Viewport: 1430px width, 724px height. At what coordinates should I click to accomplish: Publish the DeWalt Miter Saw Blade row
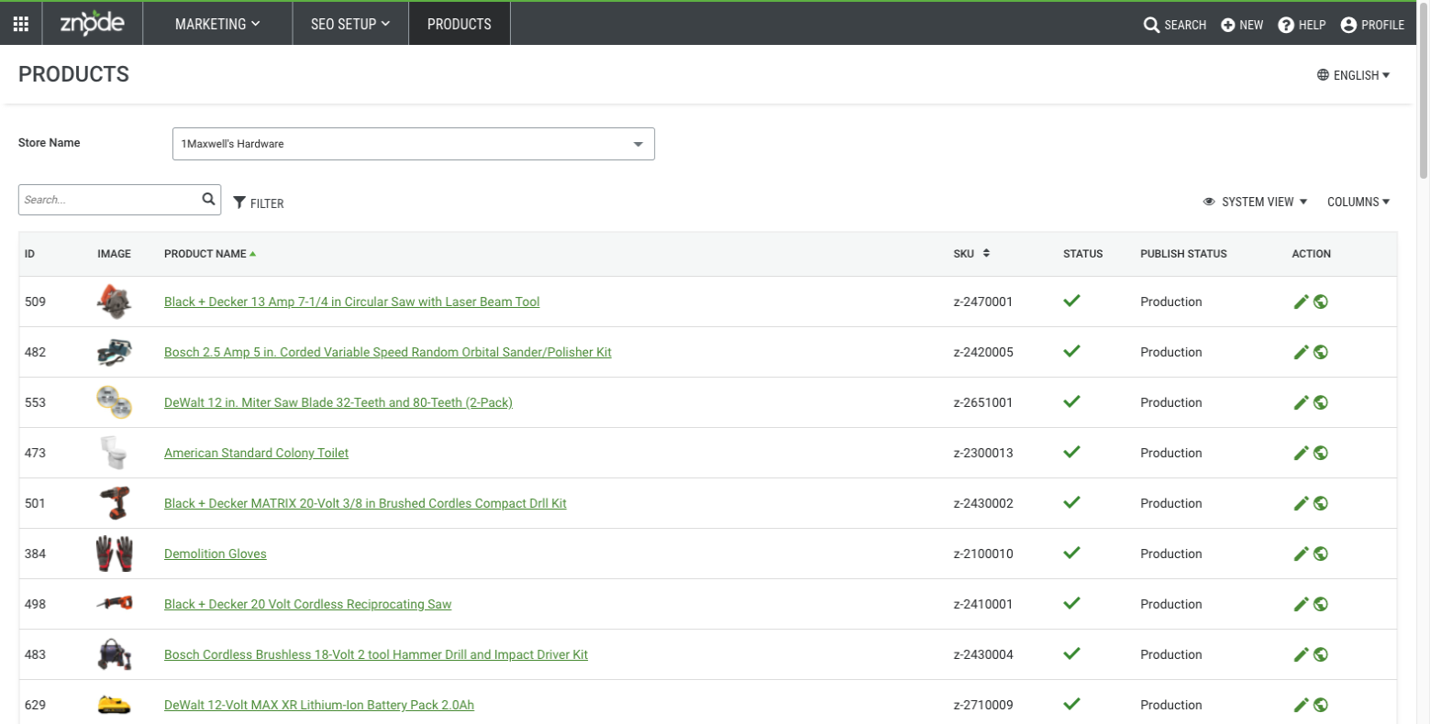1321,402
